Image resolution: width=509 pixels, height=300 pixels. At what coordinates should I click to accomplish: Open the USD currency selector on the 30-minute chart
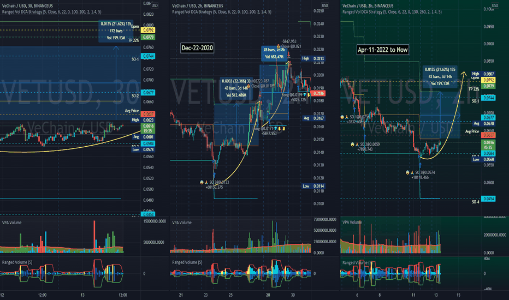pyautogui.click(x=155, y=5)
